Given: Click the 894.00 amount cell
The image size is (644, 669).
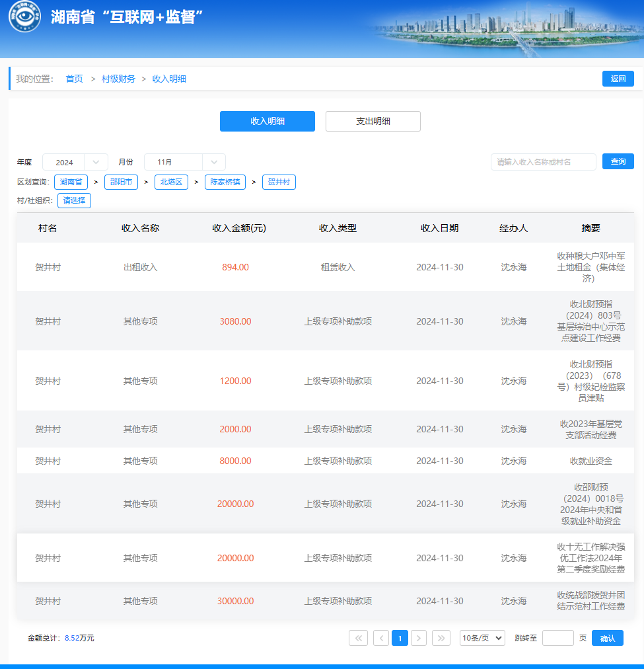Looking at the screenshot, I should coord(235,267).
